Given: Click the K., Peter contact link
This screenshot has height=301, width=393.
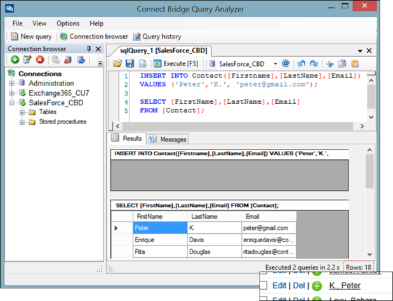Looking at the screenshot, I should point(345,286).
